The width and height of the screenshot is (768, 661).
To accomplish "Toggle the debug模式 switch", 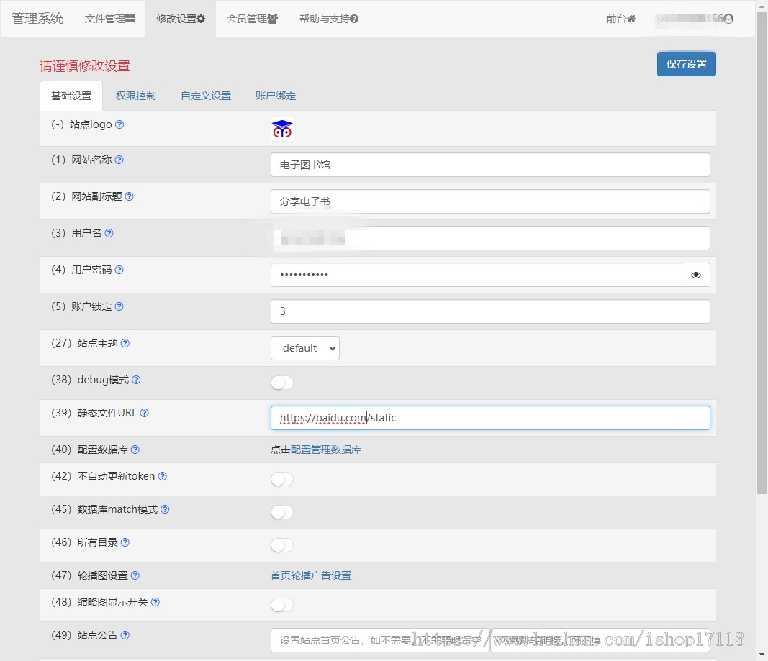I will click(x=282, y=383).
